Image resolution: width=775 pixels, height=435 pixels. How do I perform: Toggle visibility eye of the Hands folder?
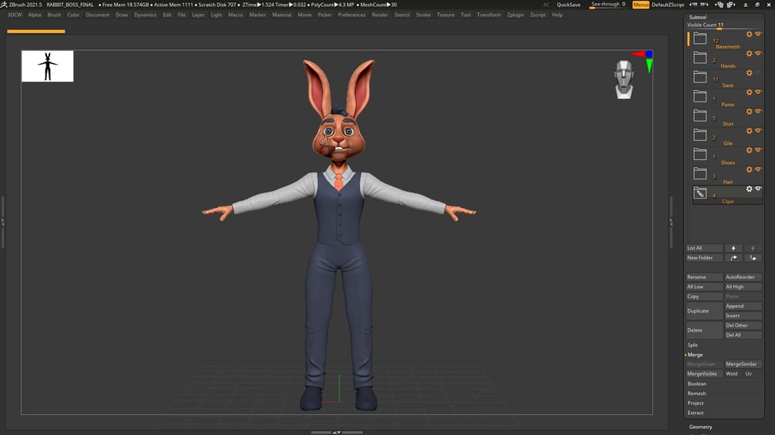click(x=758, y=54)
